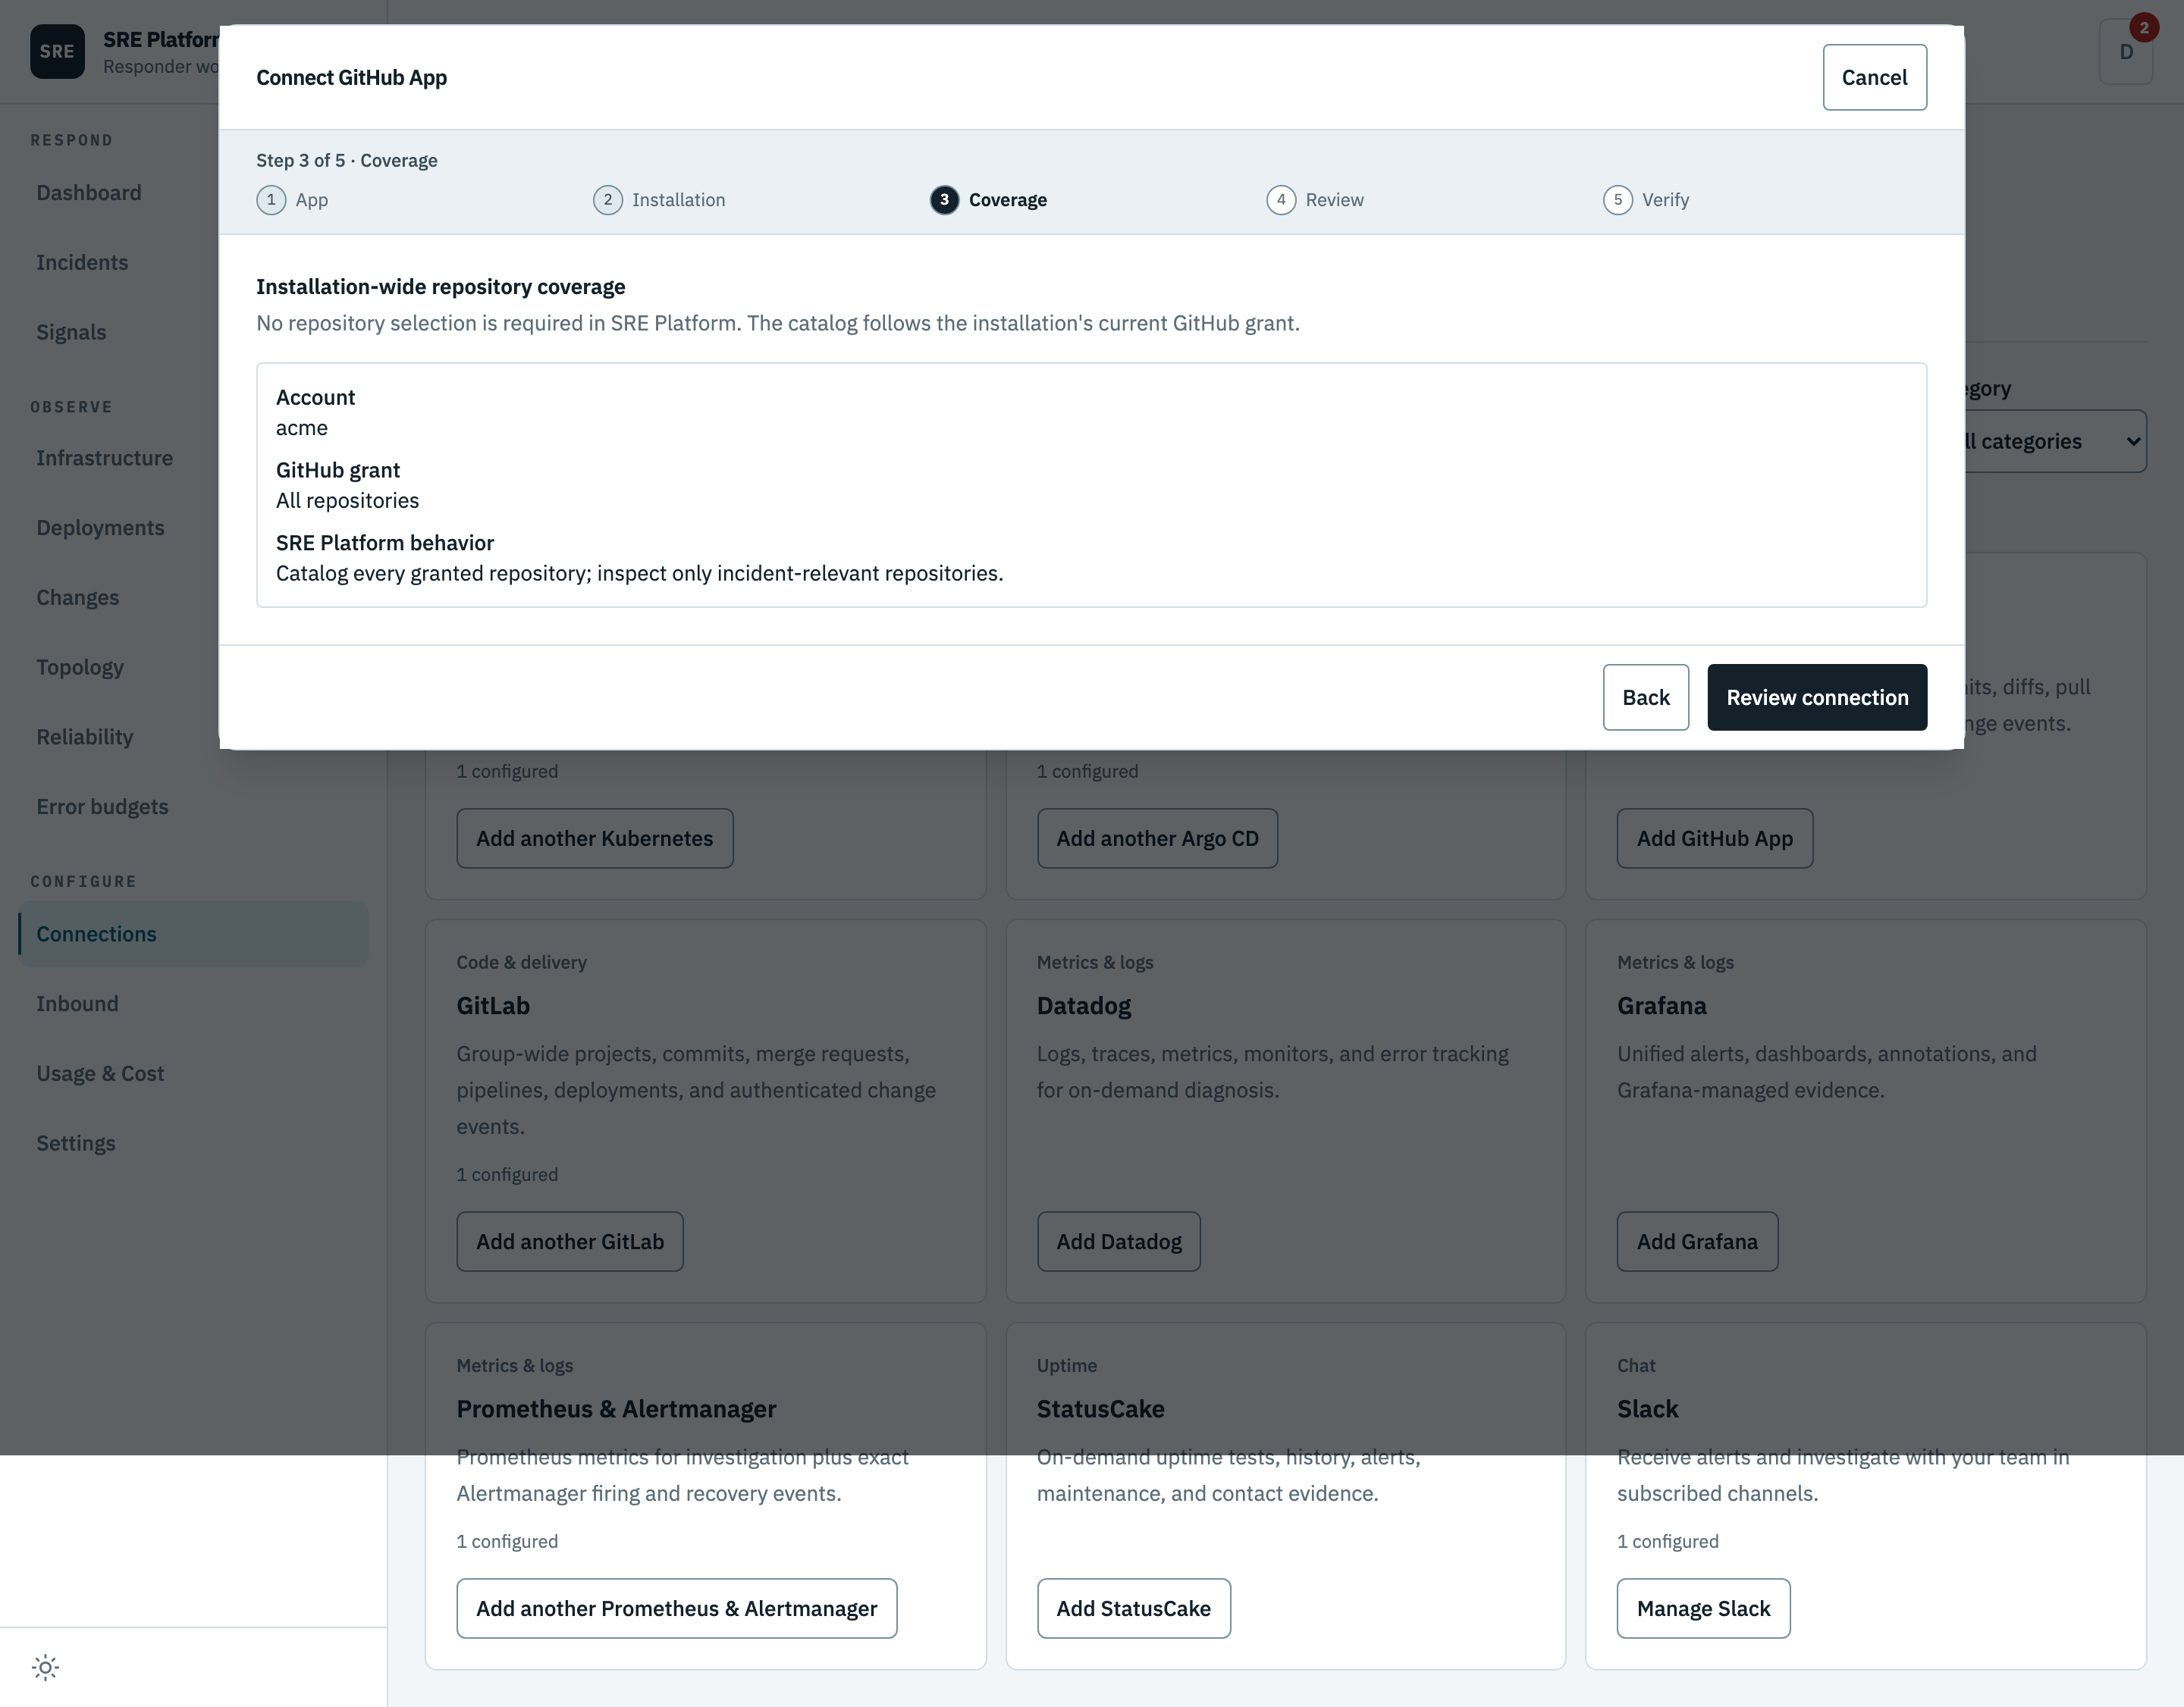Click Add Grafana button
The image size is (2184, 1707).
pos(1697,1242)
